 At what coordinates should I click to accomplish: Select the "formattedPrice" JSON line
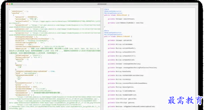coord(28,57)
